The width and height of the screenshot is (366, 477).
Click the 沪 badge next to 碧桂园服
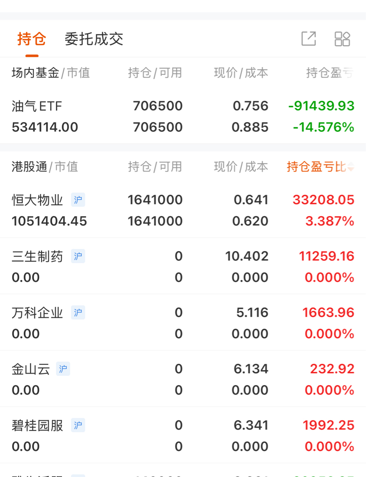(x=78, y=425)
